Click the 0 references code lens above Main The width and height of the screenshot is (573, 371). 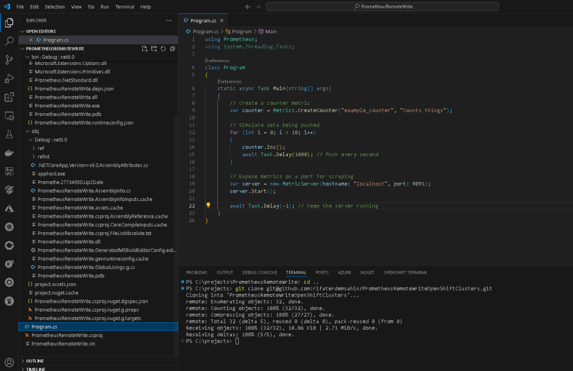pyautogui.click(x=230, y=82)
